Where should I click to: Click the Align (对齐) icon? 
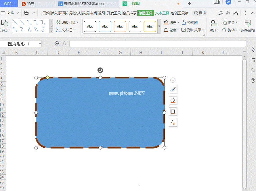point(213,23)
